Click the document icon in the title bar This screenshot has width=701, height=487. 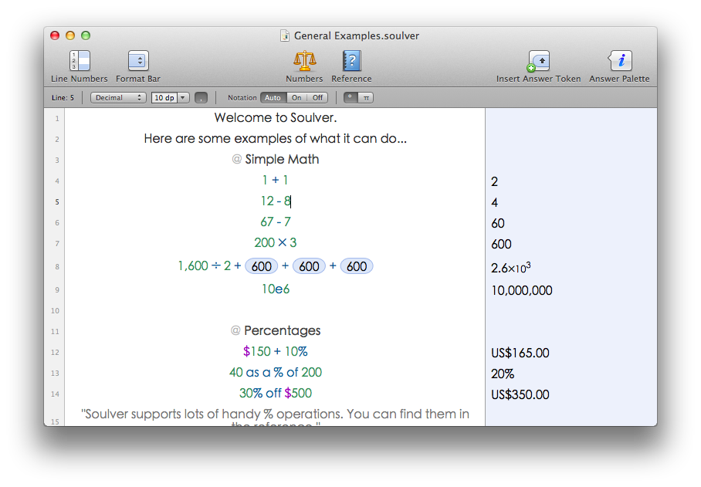tap(285, 36)
